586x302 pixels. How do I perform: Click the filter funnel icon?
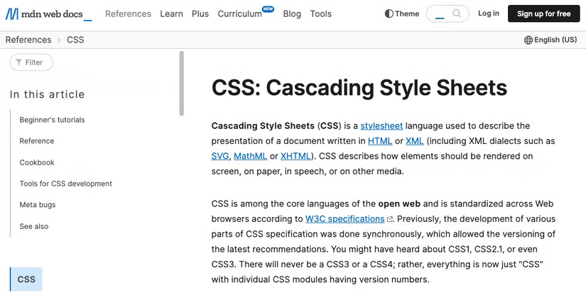(18, 62)
